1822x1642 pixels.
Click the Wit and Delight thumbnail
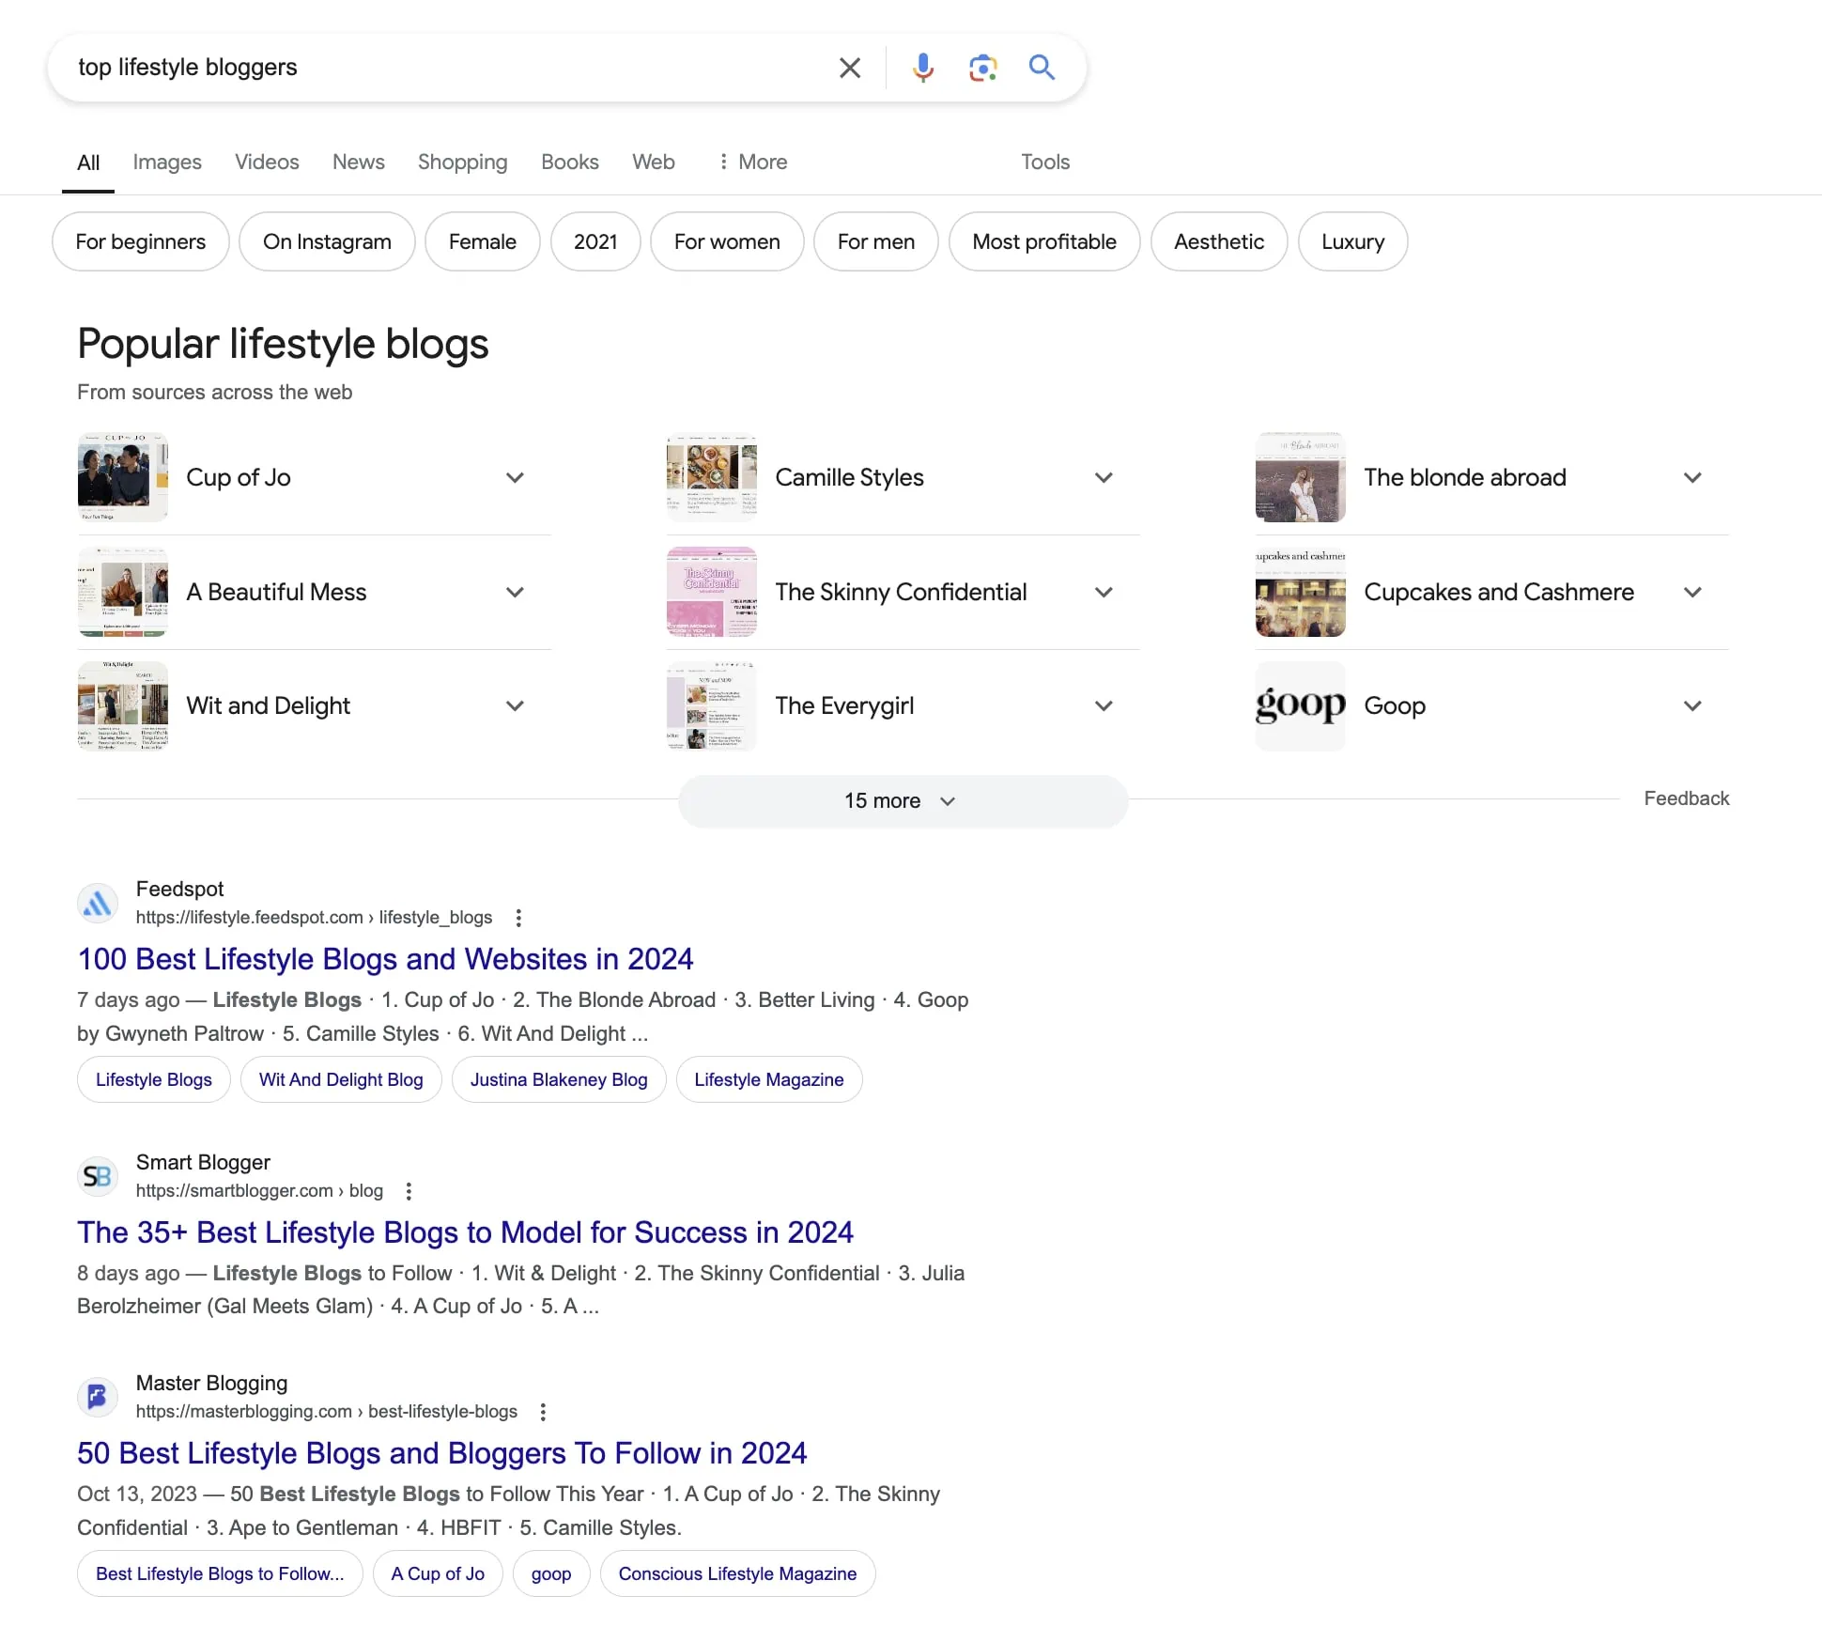[x=122, y=705]
